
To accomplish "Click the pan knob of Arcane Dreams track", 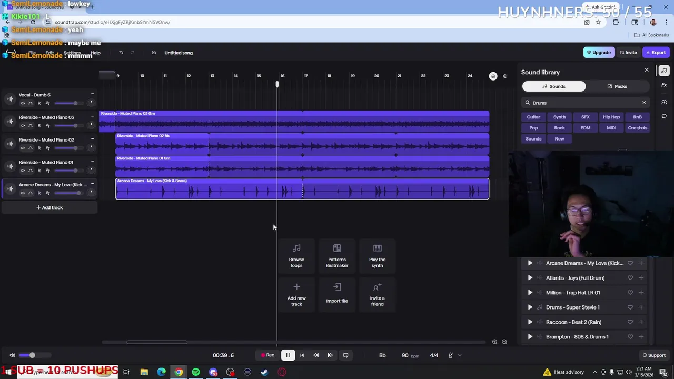I will coord(91,193).
